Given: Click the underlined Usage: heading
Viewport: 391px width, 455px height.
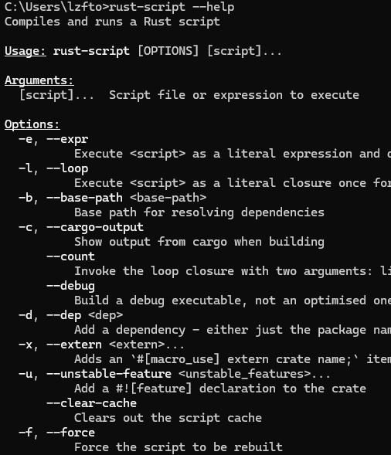Looking at the screenshot, I should click(x=25, y=51).
